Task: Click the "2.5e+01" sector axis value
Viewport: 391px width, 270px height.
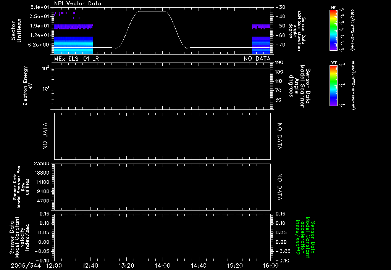Action: [x=40, y=16]
